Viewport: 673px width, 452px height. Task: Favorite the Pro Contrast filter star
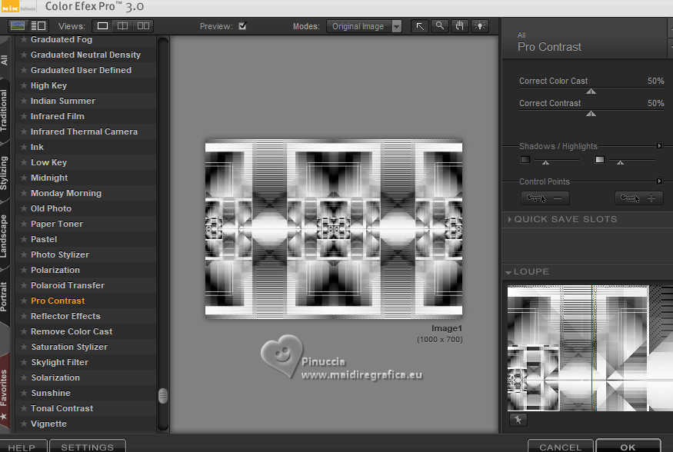click(x=24, y=301)
